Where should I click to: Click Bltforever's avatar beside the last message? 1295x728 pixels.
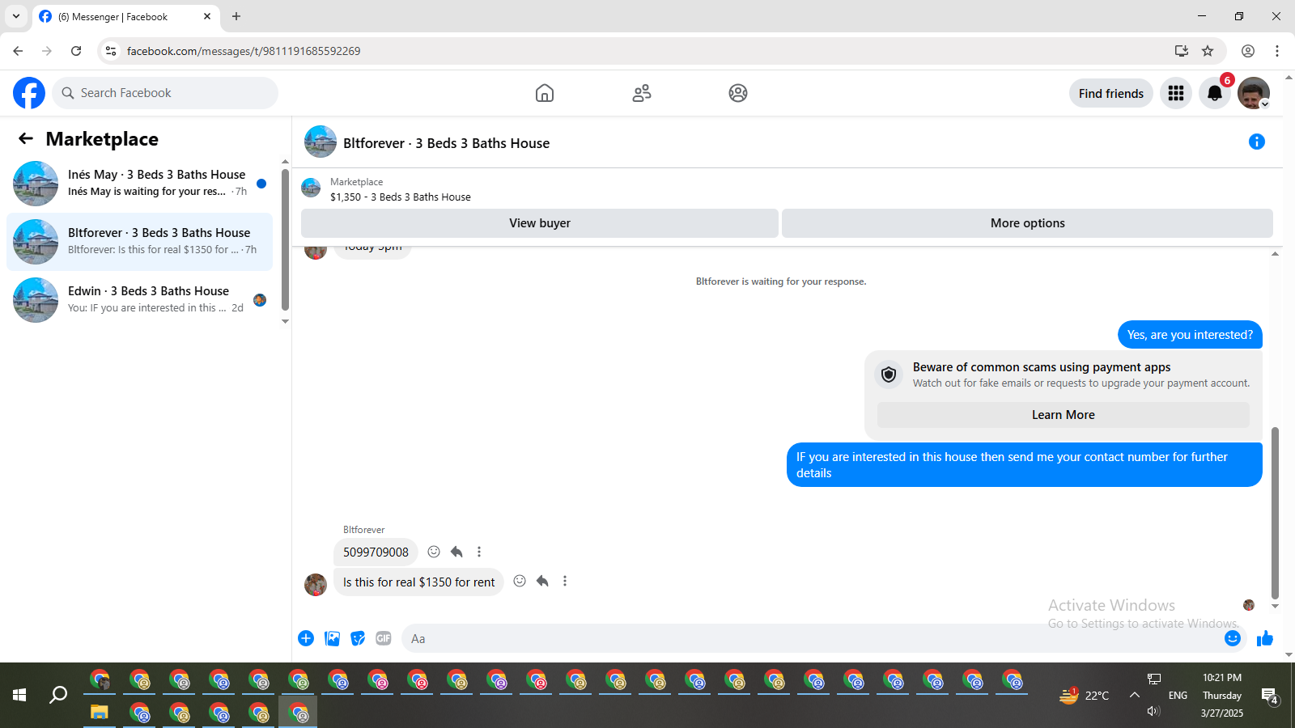(315, 584)
